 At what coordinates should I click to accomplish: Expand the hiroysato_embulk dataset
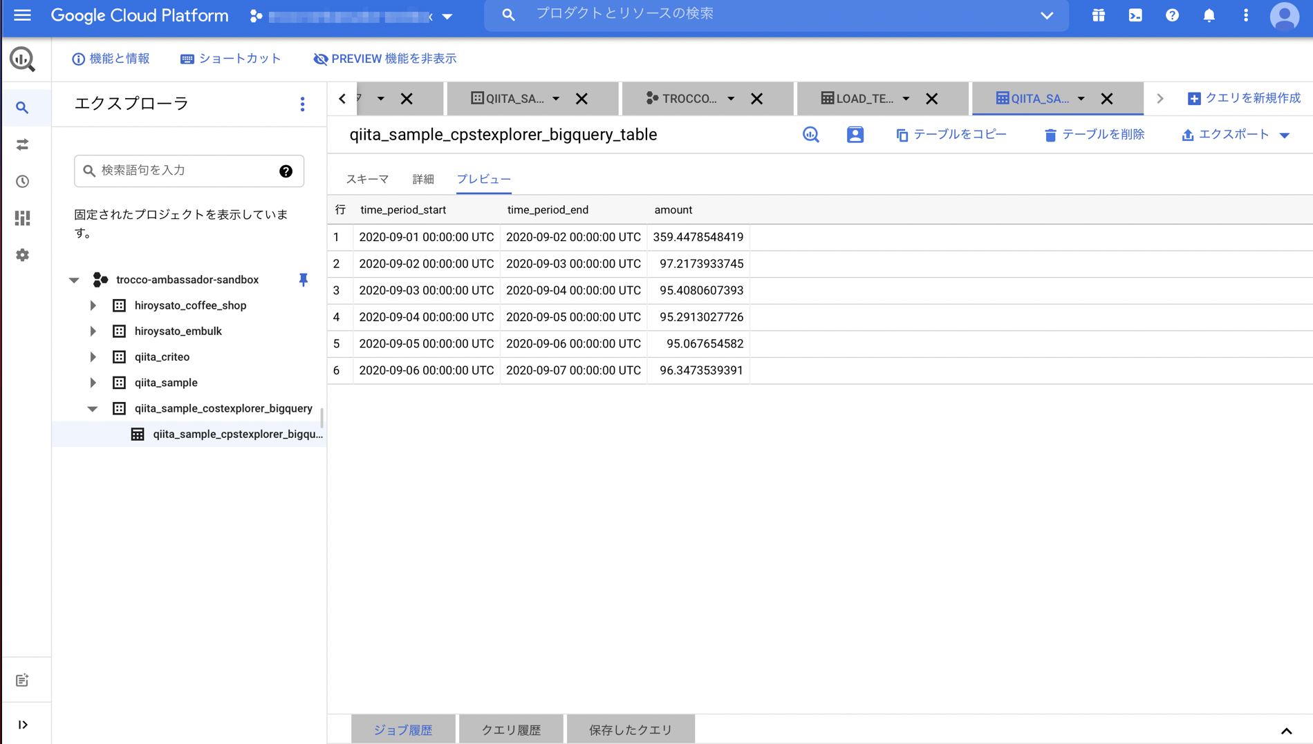93,331
